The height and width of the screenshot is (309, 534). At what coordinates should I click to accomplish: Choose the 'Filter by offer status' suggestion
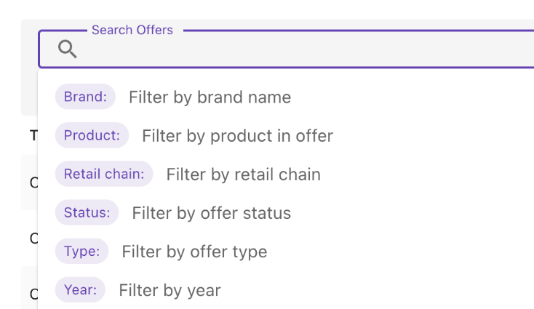[x=211, y=213]
